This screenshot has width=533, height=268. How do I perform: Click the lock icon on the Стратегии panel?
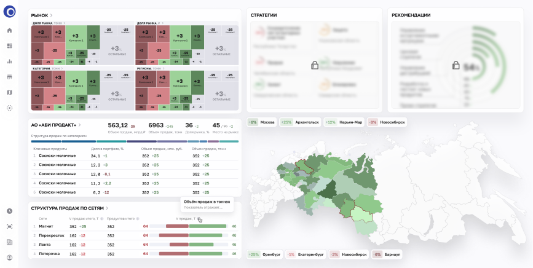pyautogui.click(x=314, y=65)
